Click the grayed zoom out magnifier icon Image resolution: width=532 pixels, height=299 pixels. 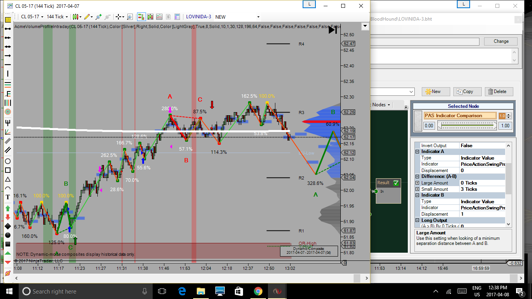click(x=108, y=17)
